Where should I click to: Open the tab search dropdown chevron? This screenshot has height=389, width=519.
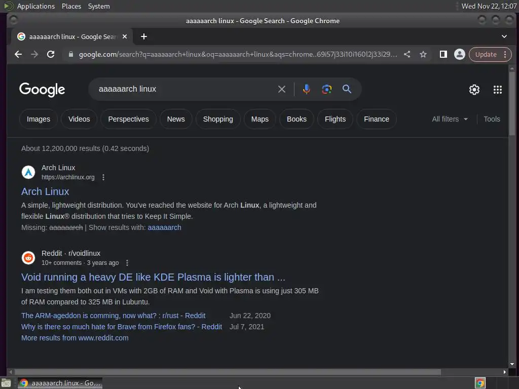[x=504, y=36]
